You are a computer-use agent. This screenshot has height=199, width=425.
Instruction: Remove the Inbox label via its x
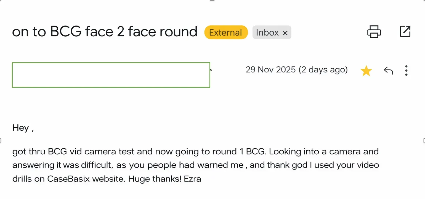pyautogui.click(x=285, y=33)
